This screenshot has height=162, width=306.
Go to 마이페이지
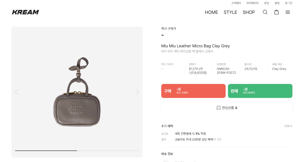(252, 3)
